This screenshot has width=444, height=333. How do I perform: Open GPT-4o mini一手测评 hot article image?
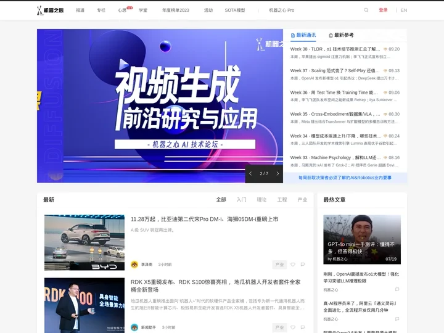pyautogui.click(x=362, y=239)
